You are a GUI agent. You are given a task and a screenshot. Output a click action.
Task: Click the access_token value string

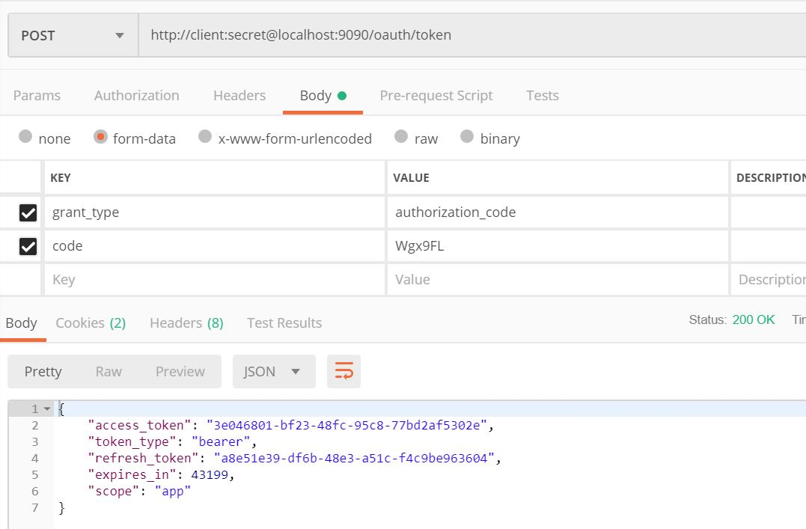tap(346, 425)
